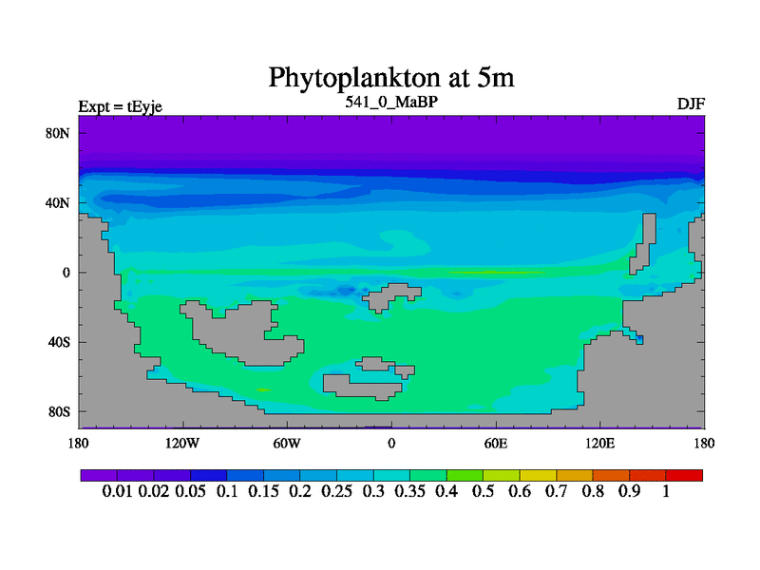Click the plot title "Phytoplankton at 5m"
Screen dimensions: 760x570
click(x=391, y=75)
